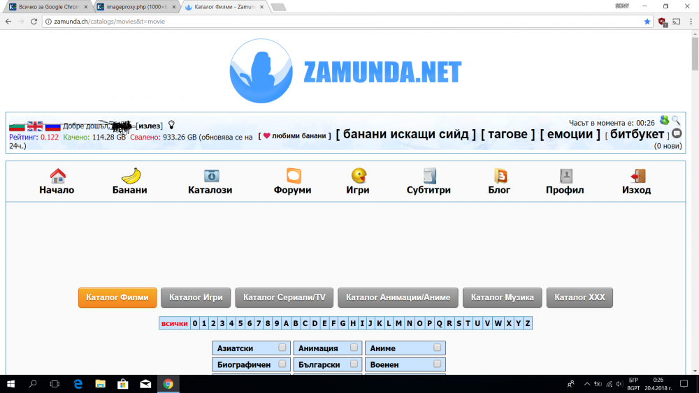This screenshot has height=393, width=699.
Task: Open File Explorer from the taskbar
Action: click(x=100, y=384)
